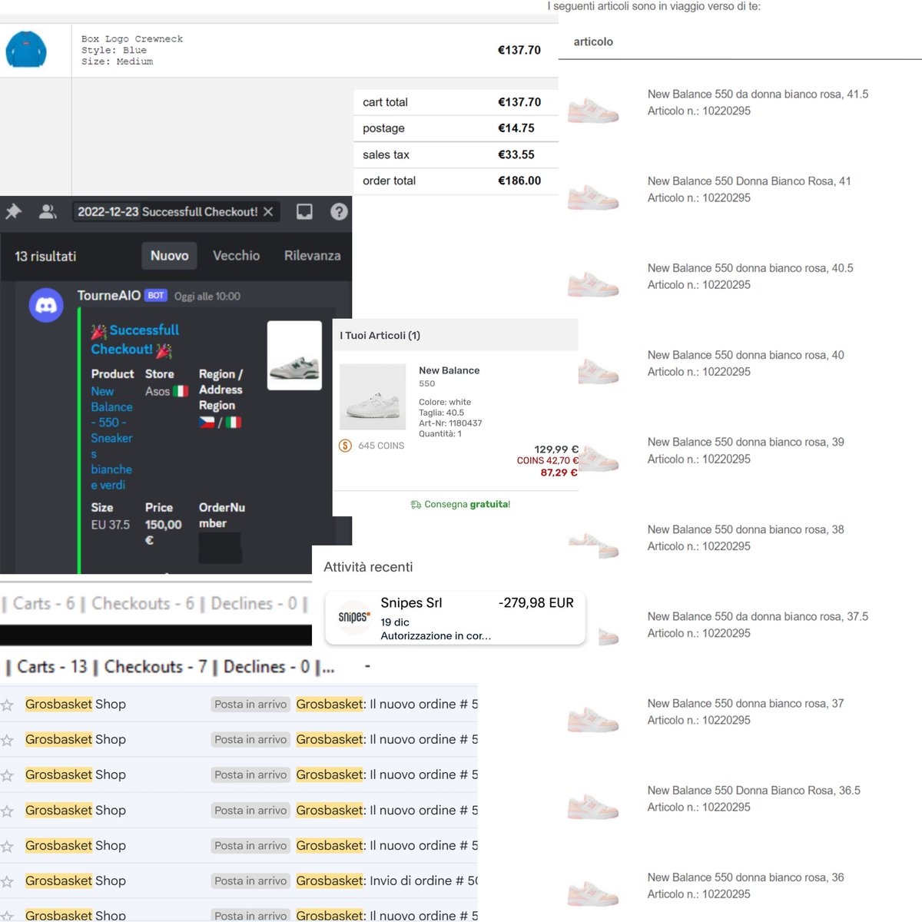Click Posta in arrivo label on first email

click(x=250, y=705)
